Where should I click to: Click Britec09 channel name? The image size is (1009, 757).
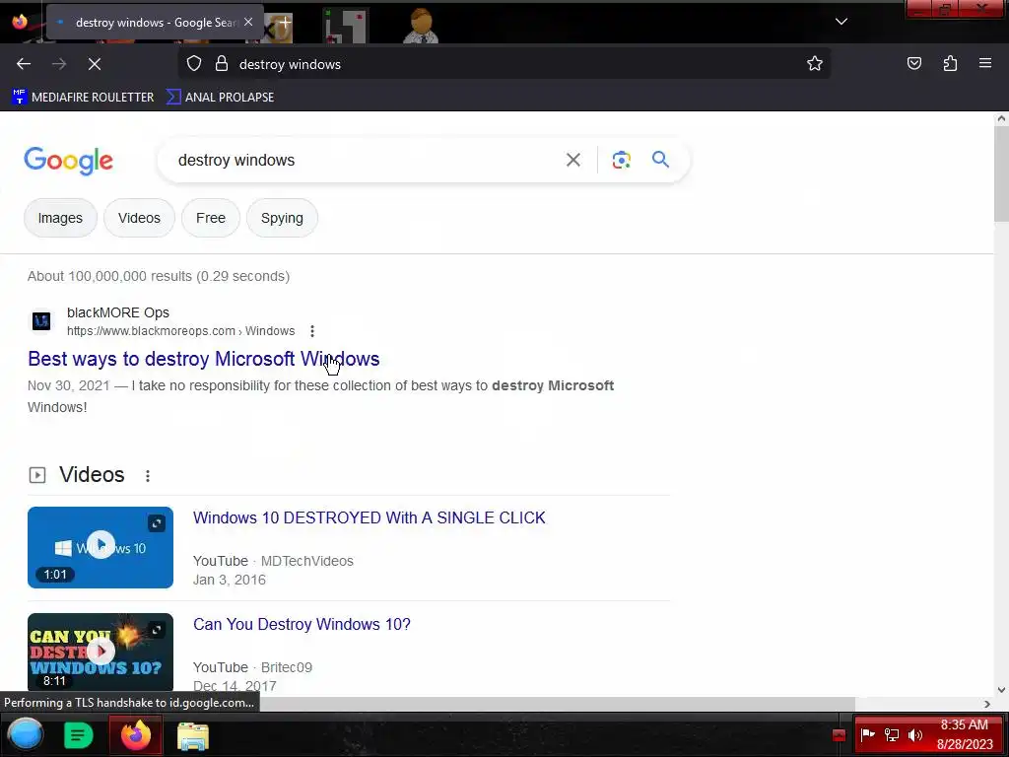pos(287,667)
